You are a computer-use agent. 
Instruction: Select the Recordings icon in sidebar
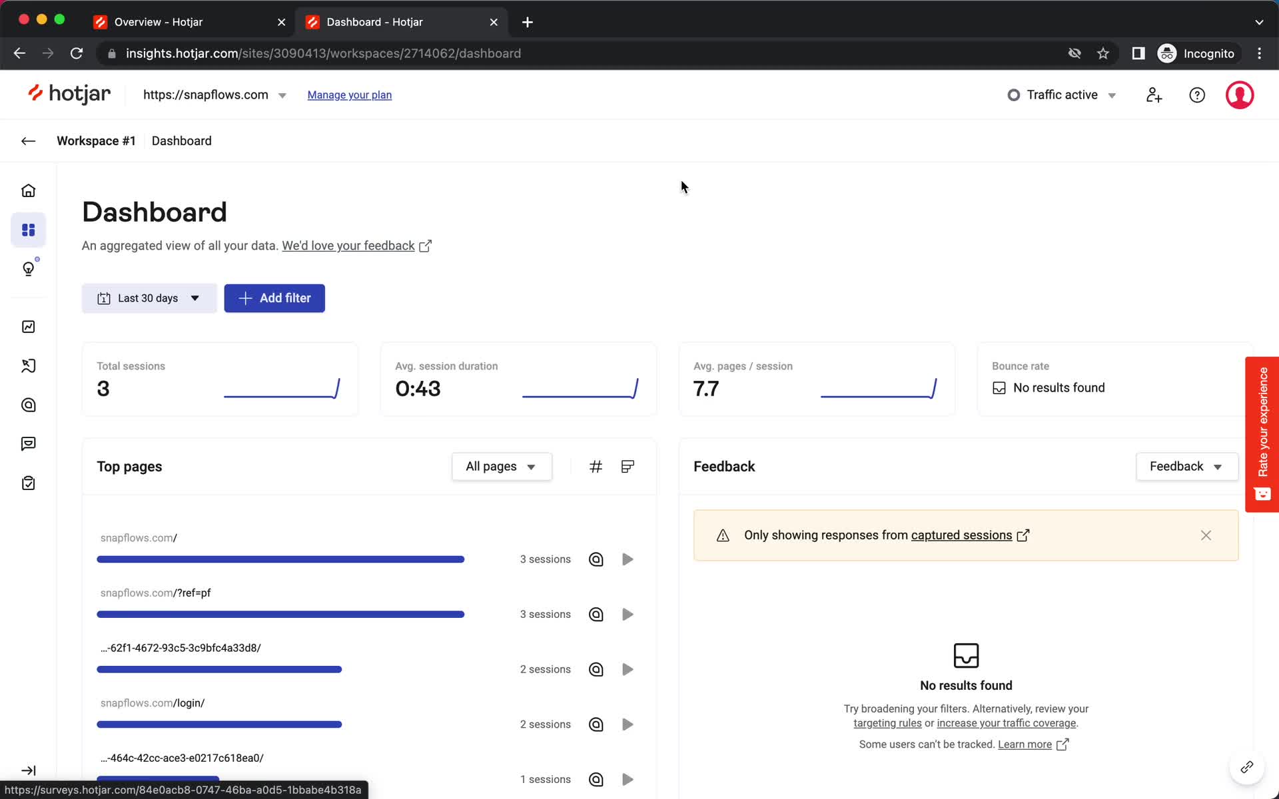[29, 366]
